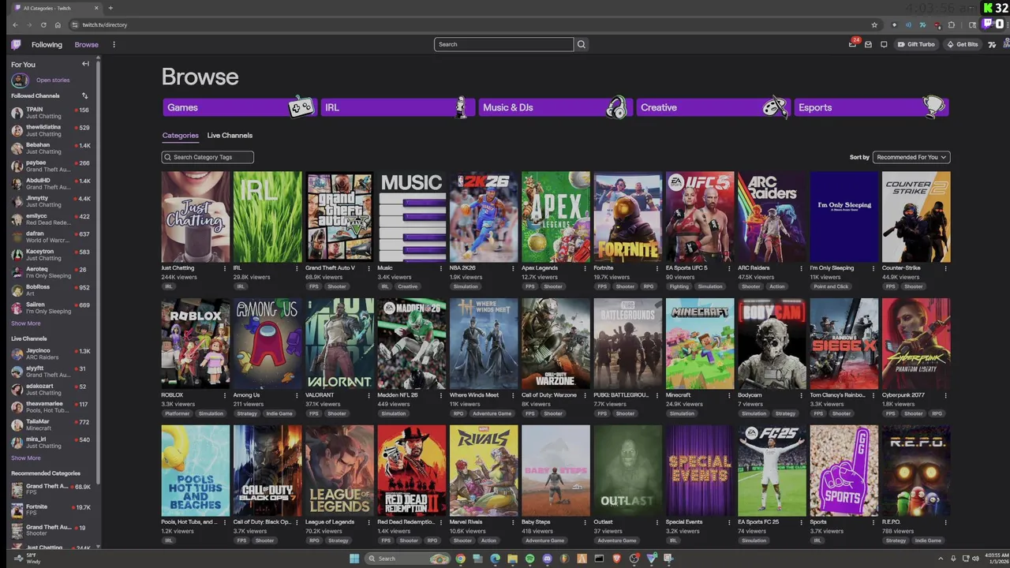Click the 7TV extension in browser toolbar

click(x=922, y=25)
